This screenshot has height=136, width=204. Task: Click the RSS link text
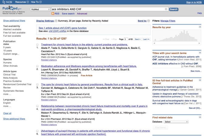(x=57, y=14)
